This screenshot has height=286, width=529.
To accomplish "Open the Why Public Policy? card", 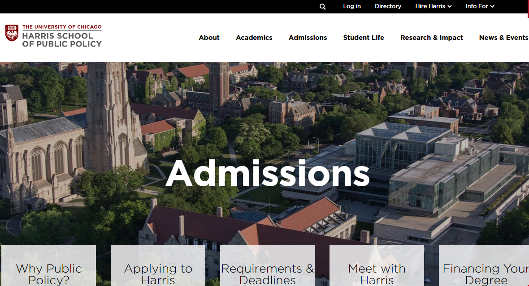I will point(48,266).
